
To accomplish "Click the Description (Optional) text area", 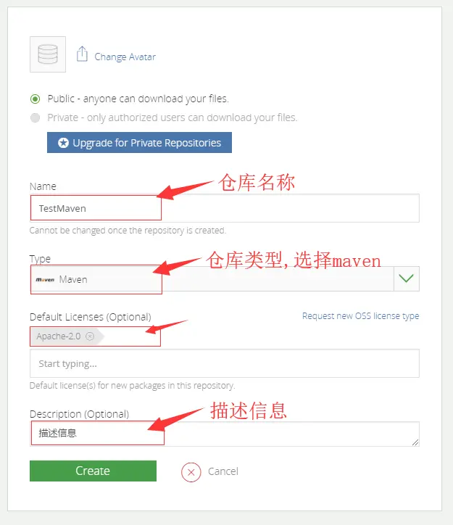I will click(225, 434).
